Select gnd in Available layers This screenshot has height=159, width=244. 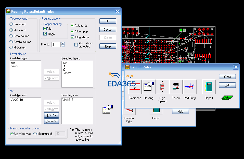pyautogui.click(x=13, y=63)
